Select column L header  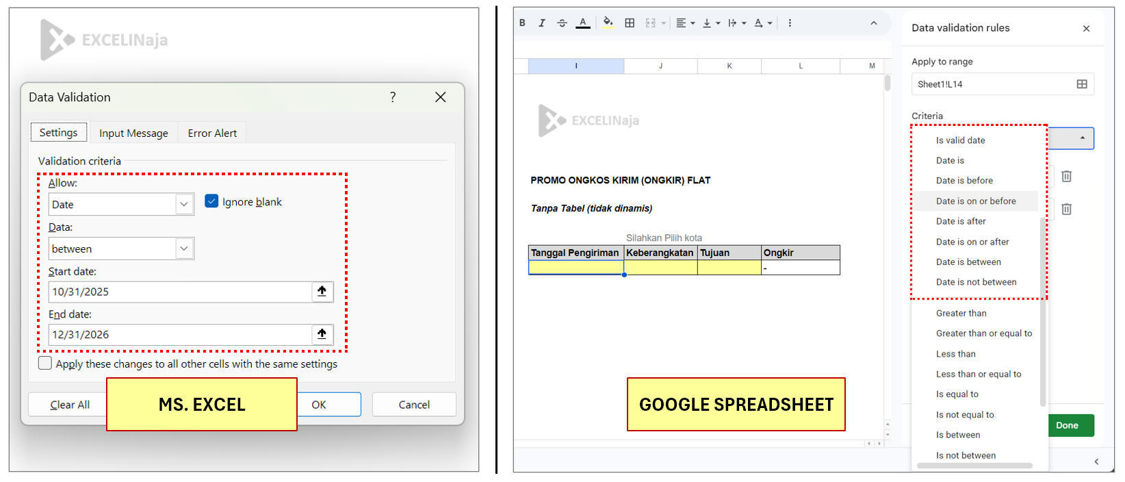pyautogui.click(x=801, y=66)
